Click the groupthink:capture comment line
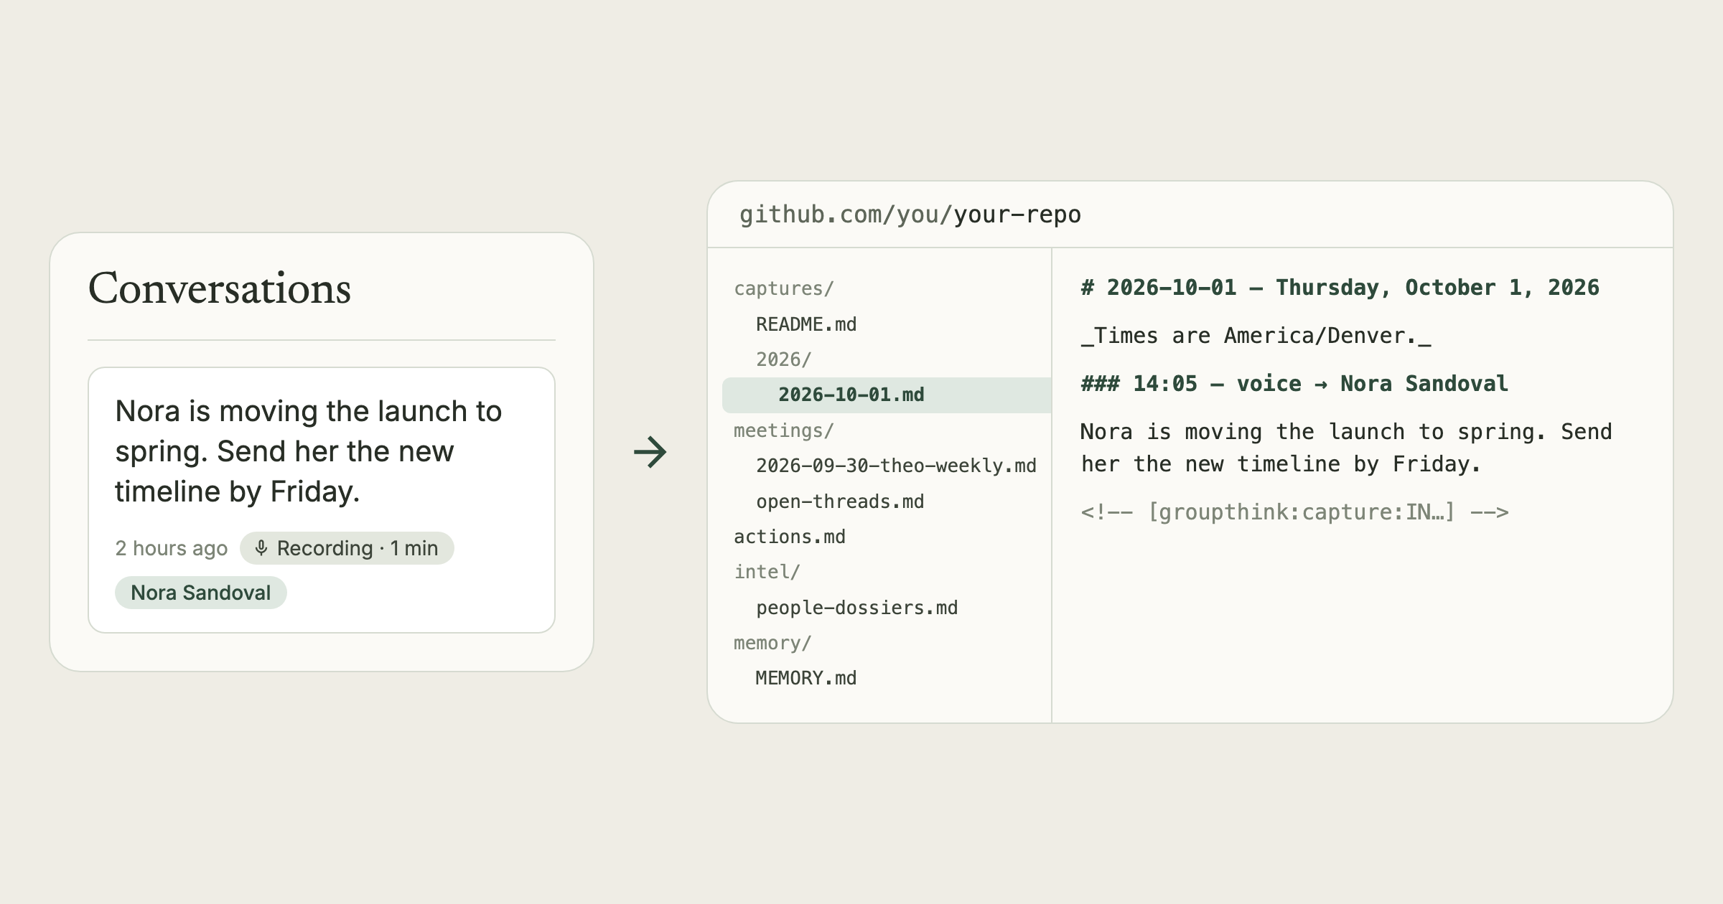The image size is (1723, 904). coord(1294,512)
